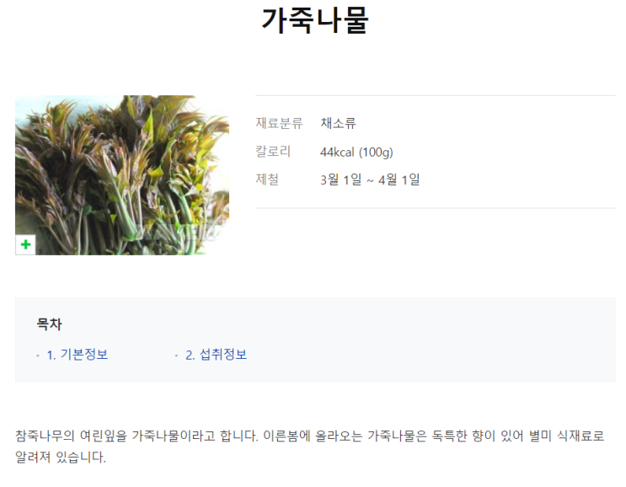This screenshot has width=626, height=487.
Task: Jump to 2. 섭취정보 section
Action: [216, 355]
